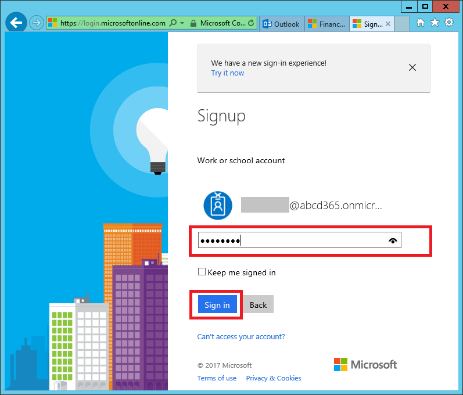
Task: Click the site icon in address bar
Action: coord(52,23)
